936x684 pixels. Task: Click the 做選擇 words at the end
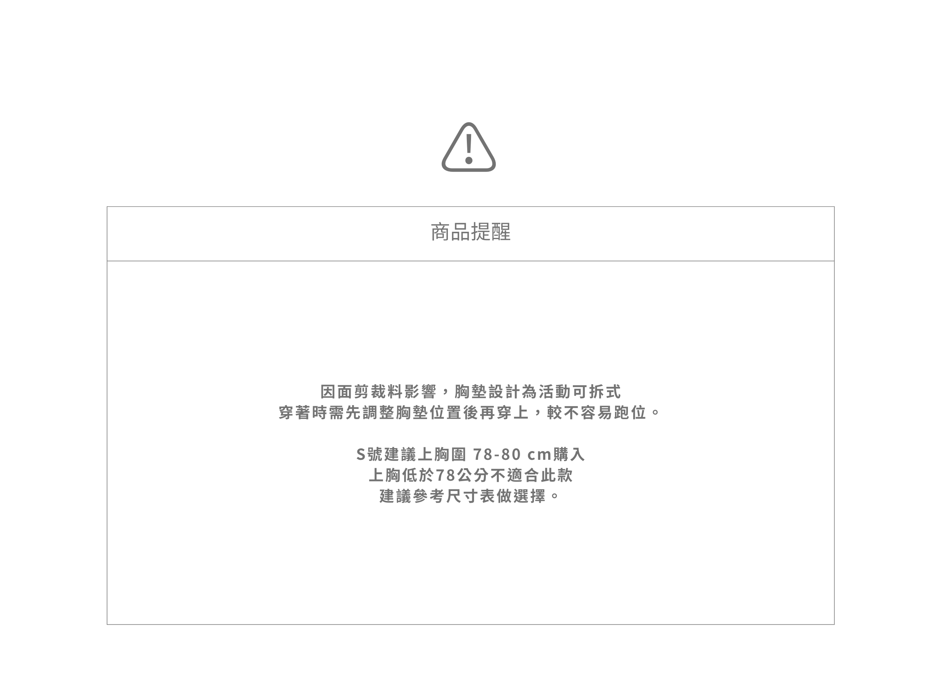[x=521, y=496]
